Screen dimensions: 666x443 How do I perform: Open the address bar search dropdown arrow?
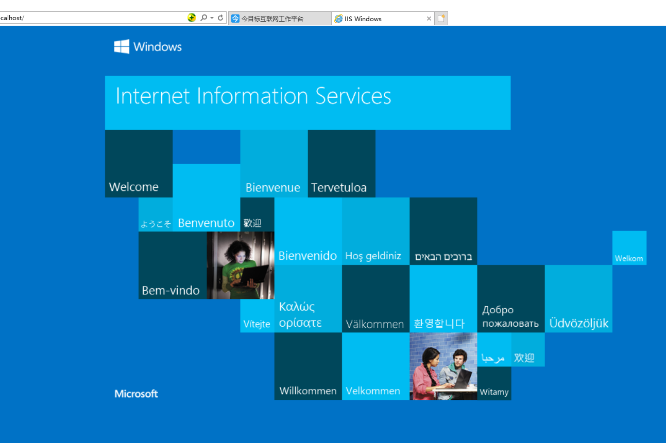212,18
